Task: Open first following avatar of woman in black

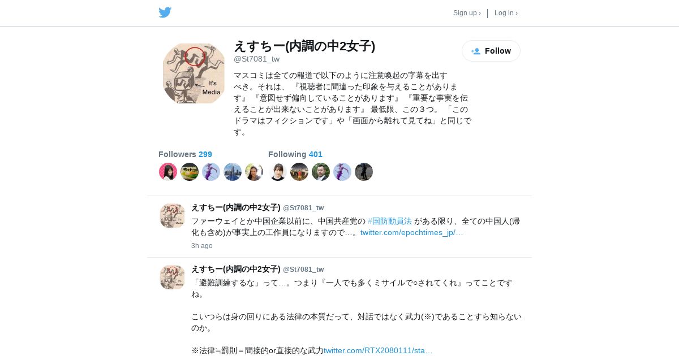Action: [278, 172]
